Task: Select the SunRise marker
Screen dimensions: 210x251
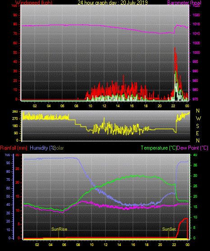Action: point(59,229)
